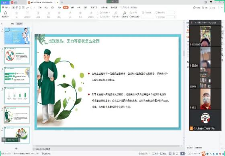Open a new document tab with plus
The image size is (225, 156).
coord(62,2)
